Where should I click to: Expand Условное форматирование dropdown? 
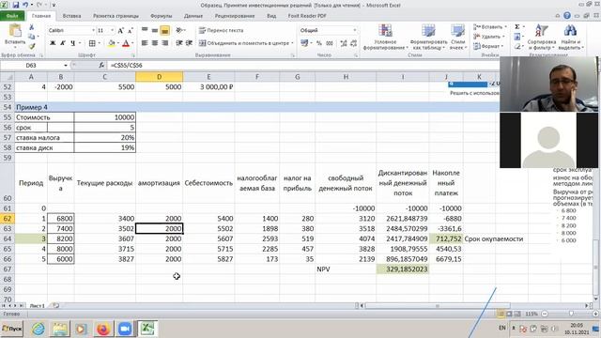[x=385, y=38]
